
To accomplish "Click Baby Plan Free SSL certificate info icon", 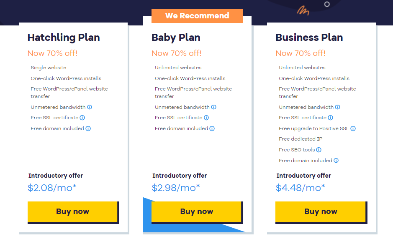I will [206, 118].
